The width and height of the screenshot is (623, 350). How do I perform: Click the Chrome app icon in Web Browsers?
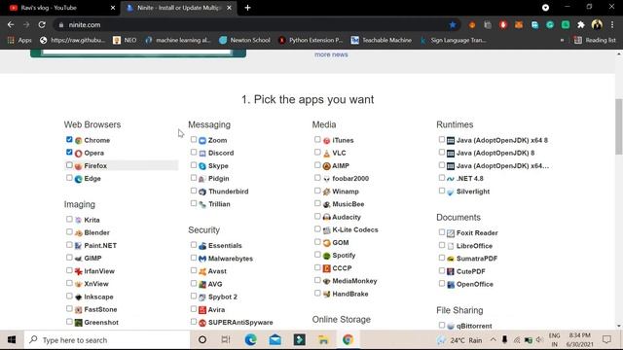79,140
